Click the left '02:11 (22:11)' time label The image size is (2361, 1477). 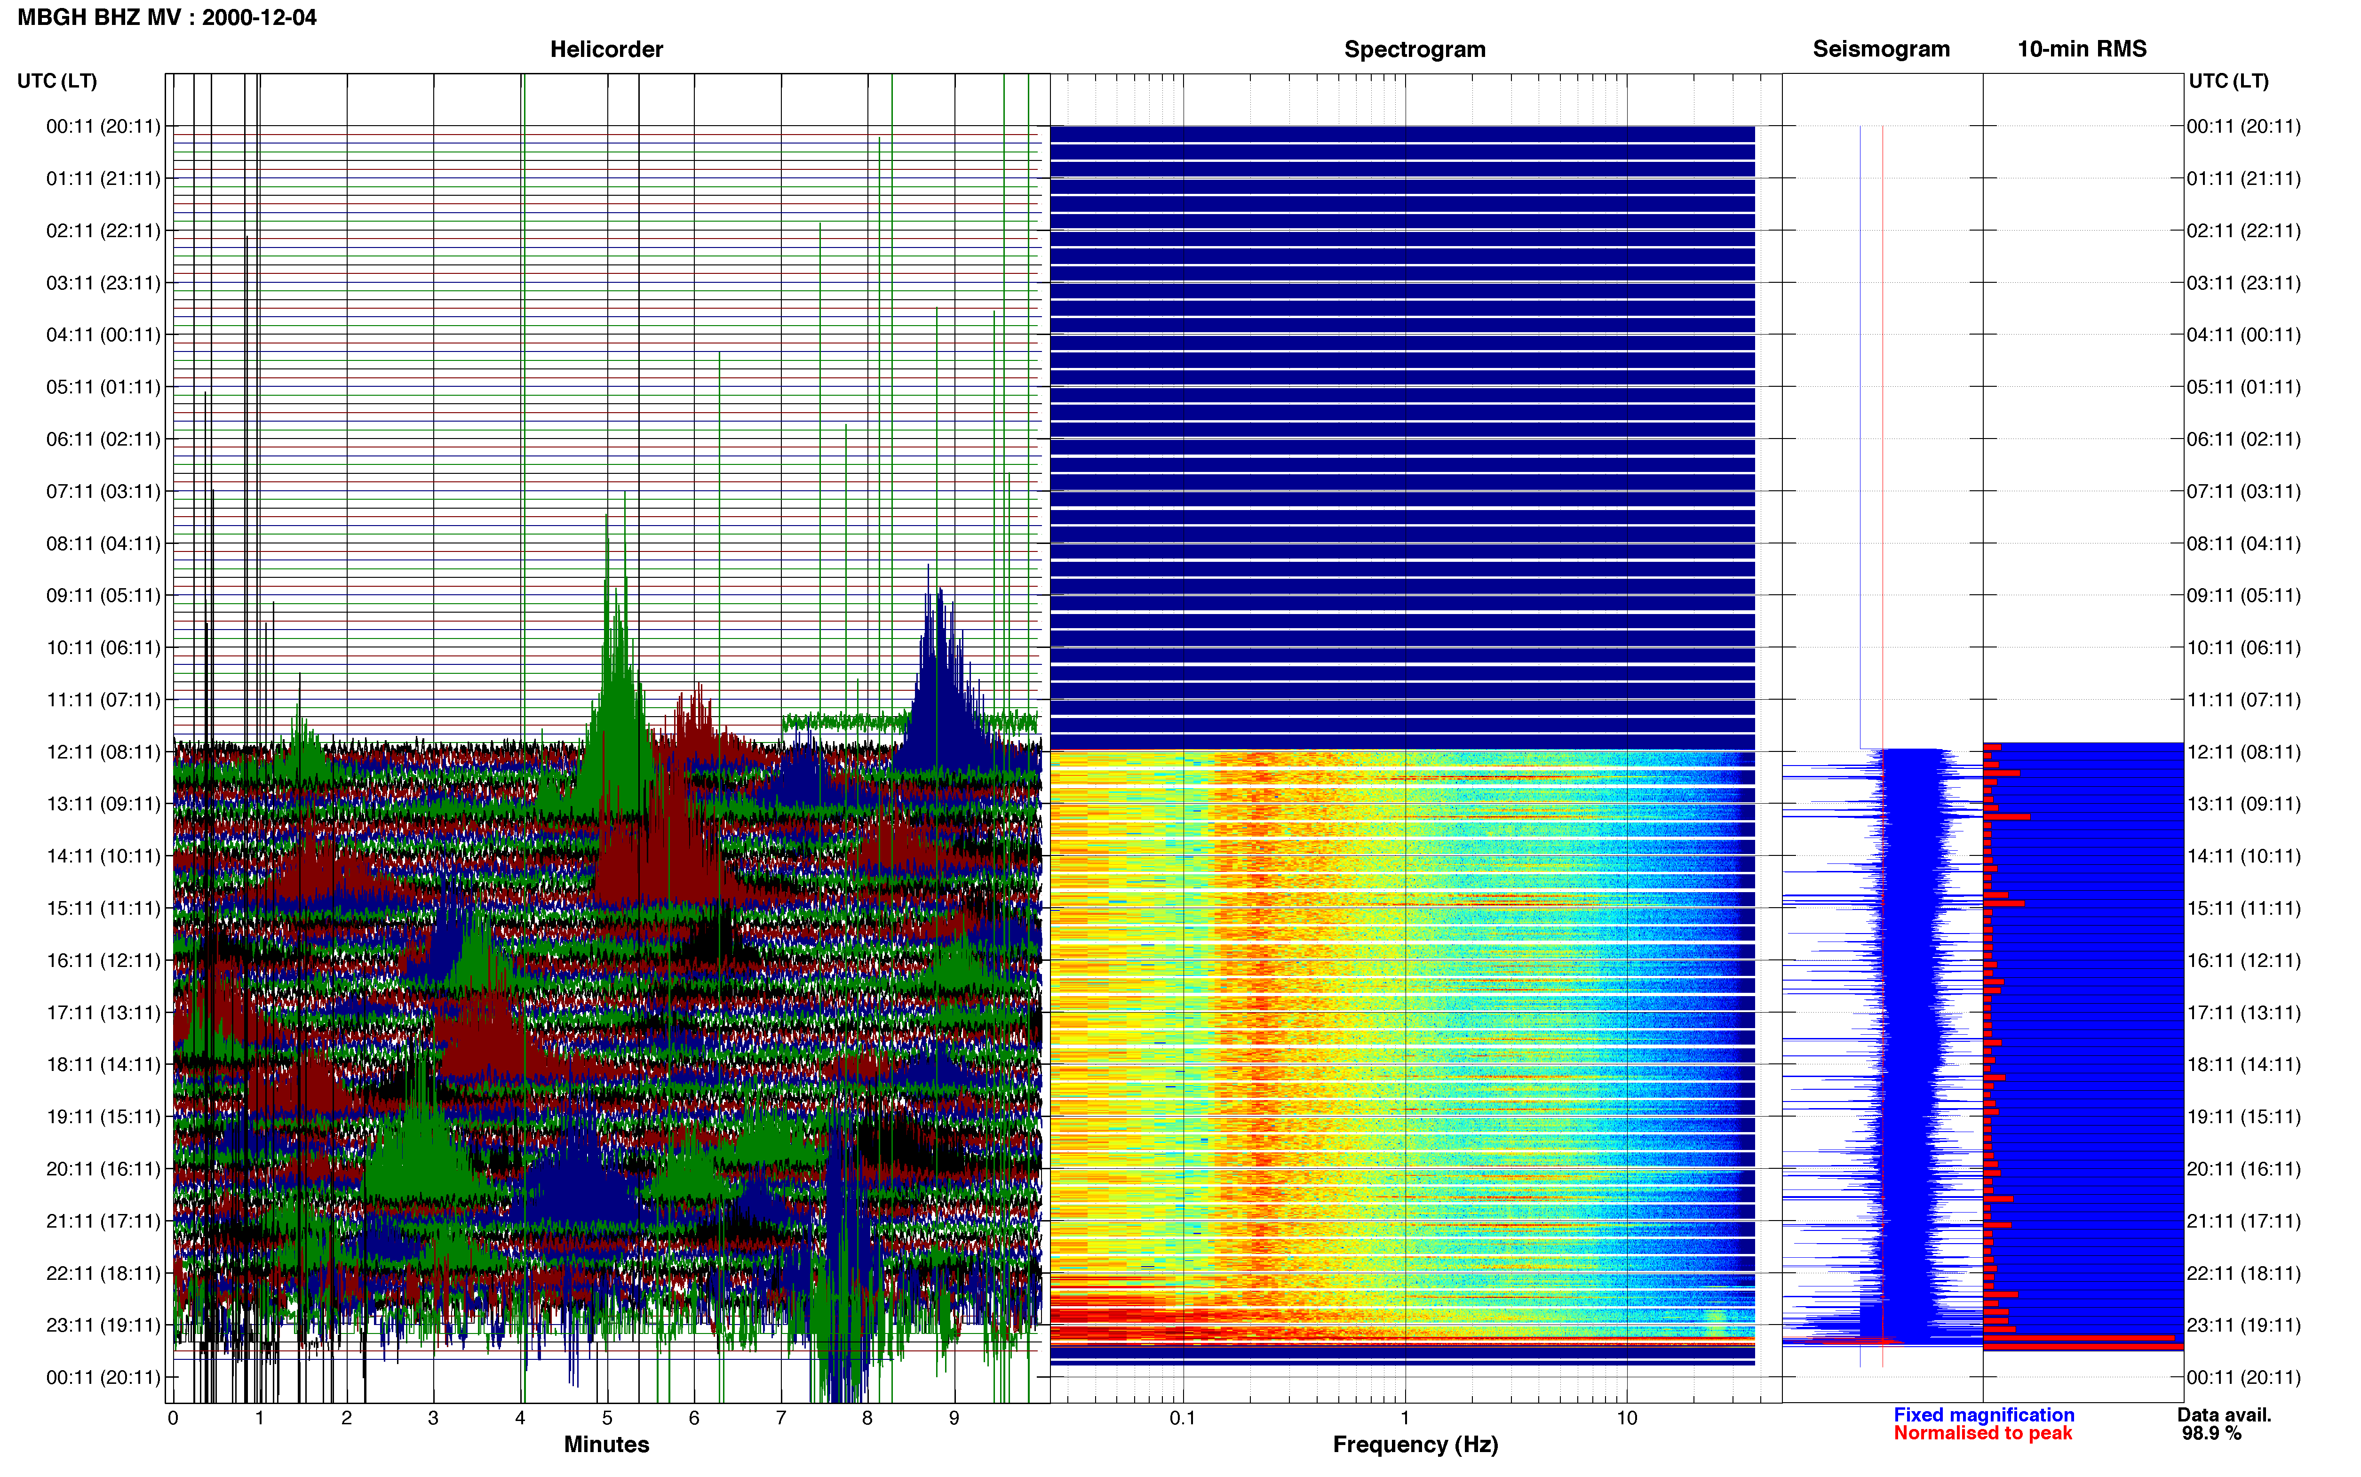pos(103,231)
